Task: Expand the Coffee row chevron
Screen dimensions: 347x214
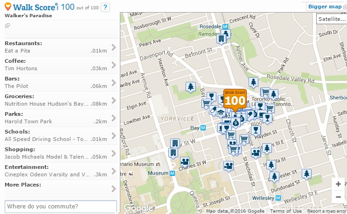Action: click(114, 65)
